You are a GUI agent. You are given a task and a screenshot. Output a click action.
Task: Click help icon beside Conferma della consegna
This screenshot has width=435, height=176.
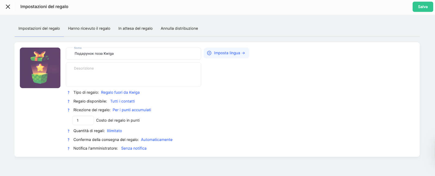click(x=69, y=140)
